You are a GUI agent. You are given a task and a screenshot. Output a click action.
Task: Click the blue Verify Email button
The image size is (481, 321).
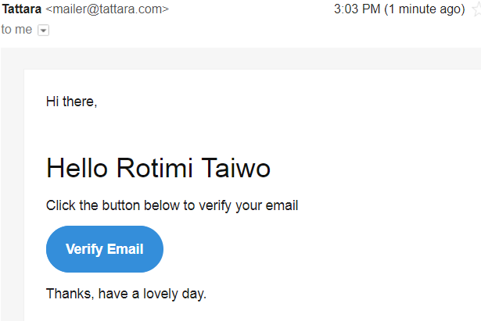click(105, 249)
